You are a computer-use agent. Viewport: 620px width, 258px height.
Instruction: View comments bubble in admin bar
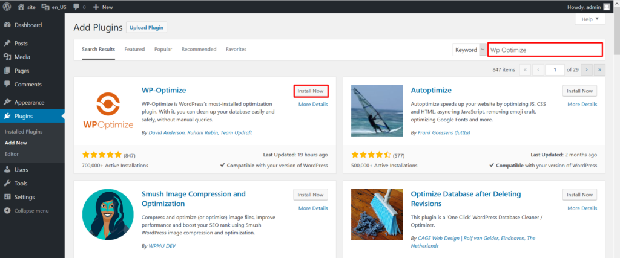(76, 7)
